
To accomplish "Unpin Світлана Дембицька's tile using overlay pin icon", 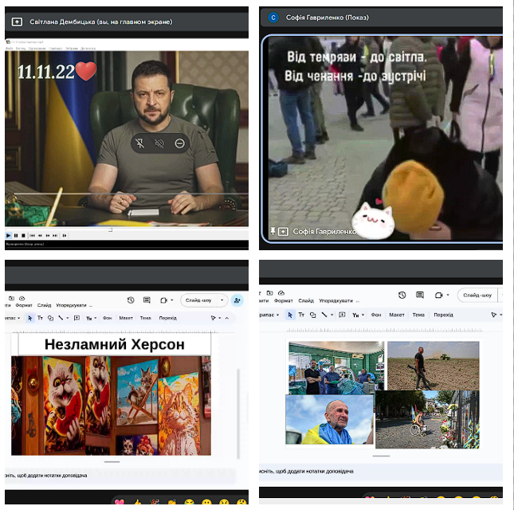I will point(139,144).
